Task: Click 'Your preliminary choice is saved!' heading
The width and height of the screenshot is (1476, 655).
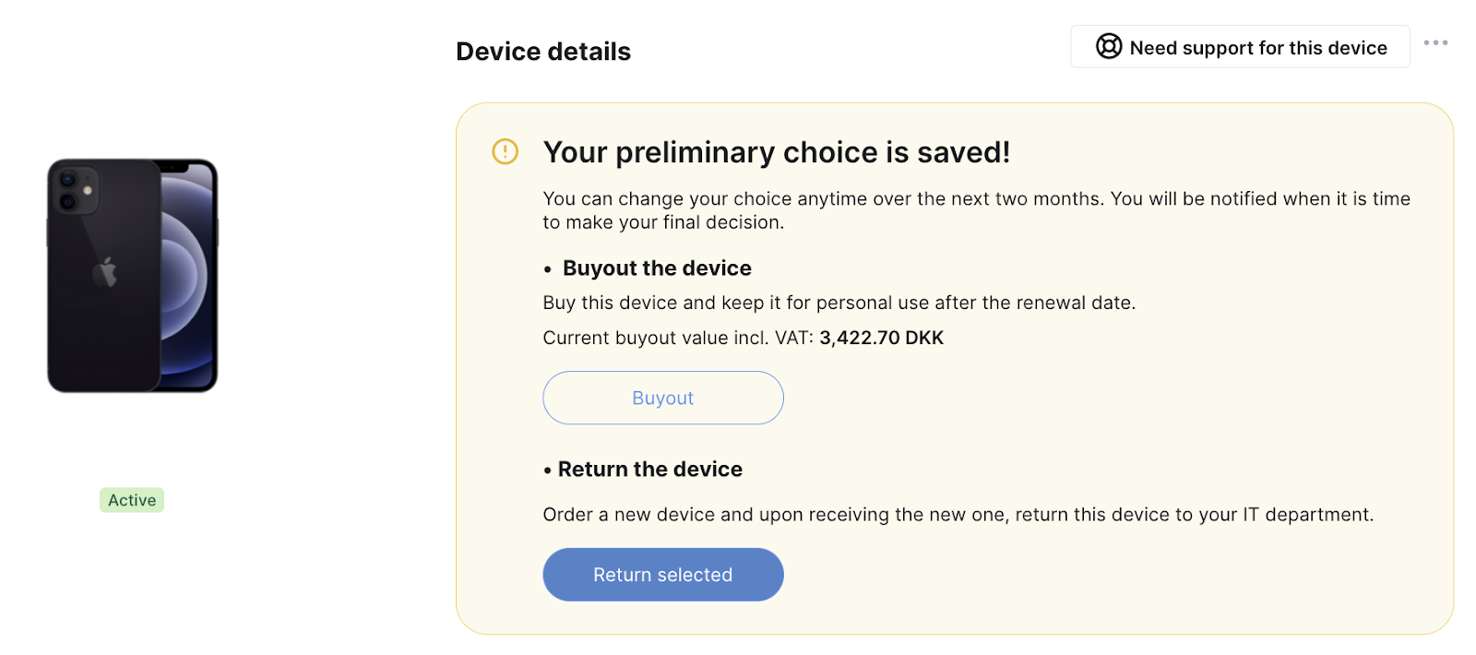Action: click(777, 152)
